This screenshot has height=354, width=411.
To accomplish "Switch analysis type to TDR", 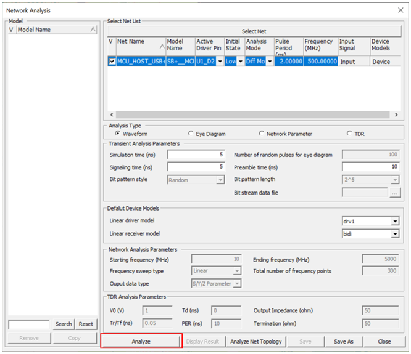I will [349, 133].
